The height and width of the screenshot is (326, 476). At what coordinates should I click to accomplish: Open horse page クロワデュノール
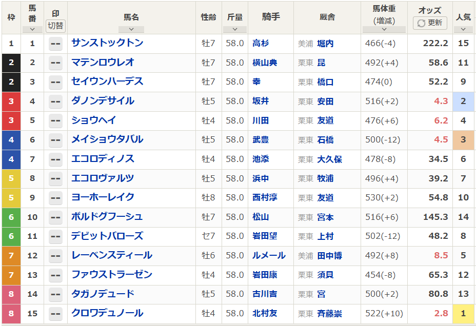point(107,313)
